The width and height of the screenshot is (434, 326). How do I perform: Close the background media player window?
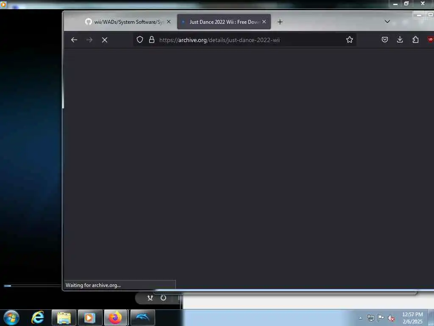(423, 3)
